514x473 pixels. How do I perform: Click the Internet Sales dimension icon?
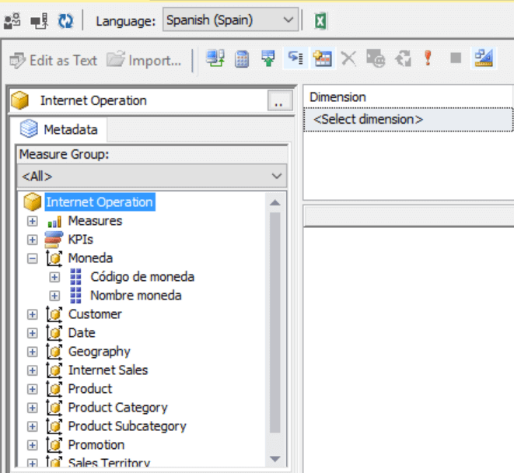pos(54,370)
